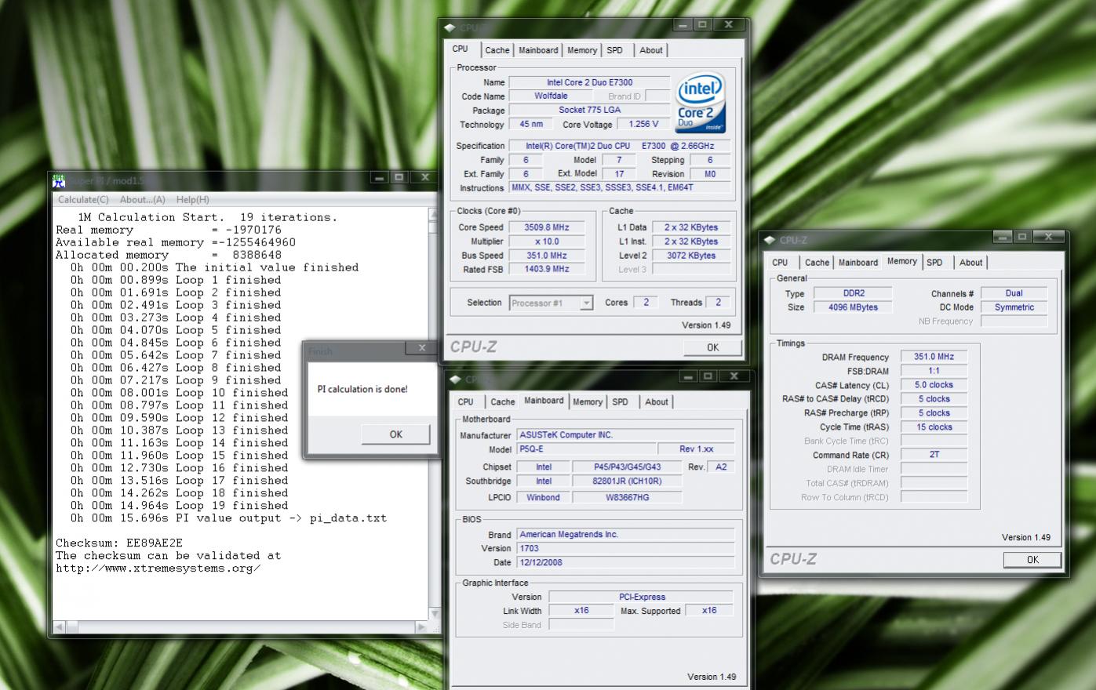Click the Intel Core 2 Duo logo
Image resolution: width=1096 pixels, height=690 pixels.
tap(701, 103)
